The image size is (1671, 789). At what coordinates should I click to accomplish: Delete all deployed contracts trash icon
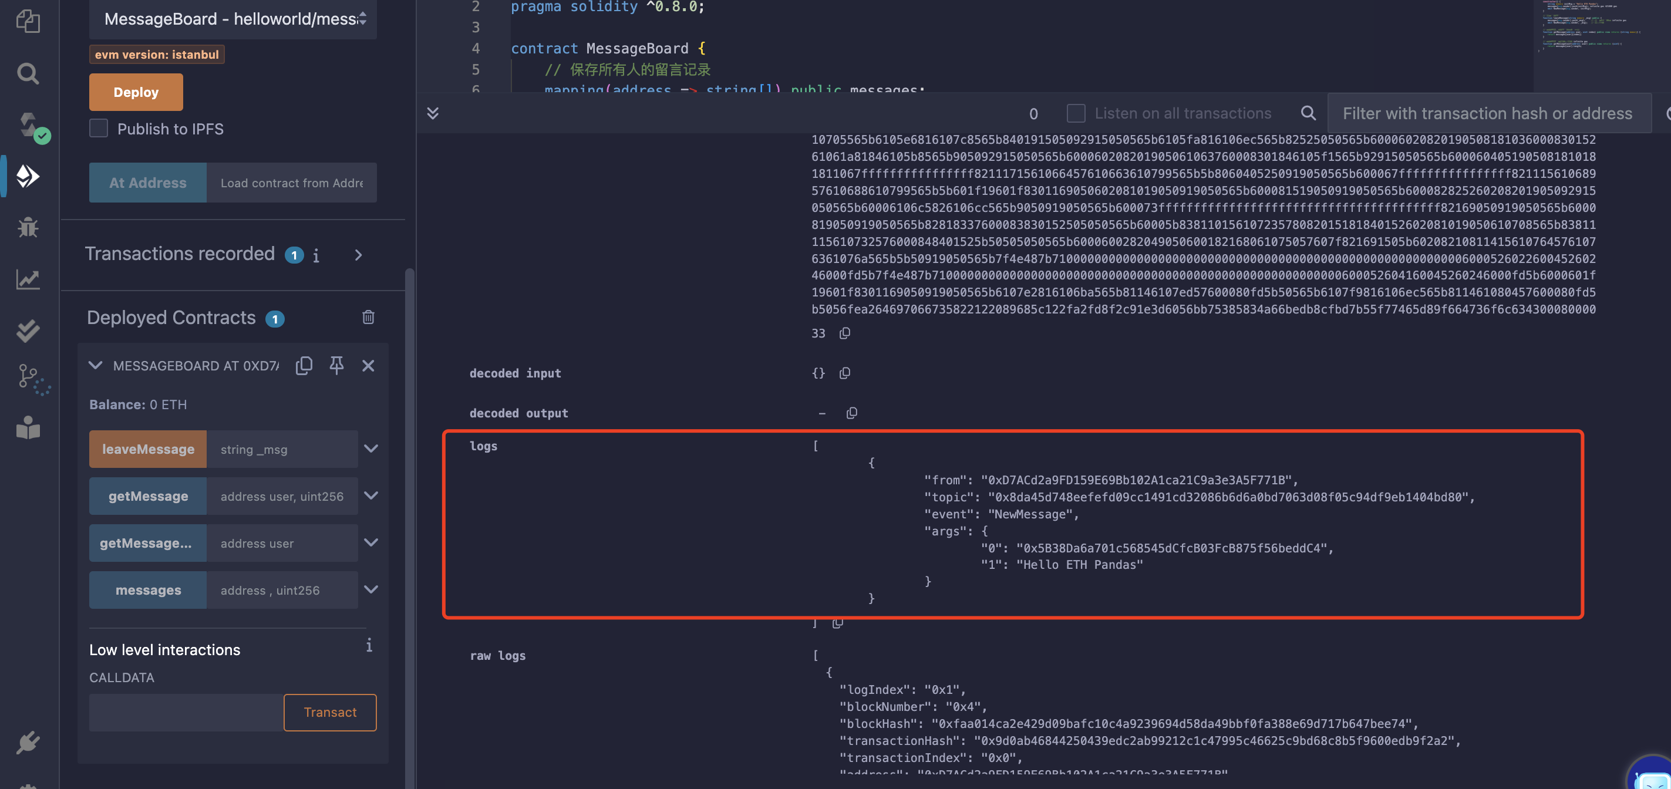[x=368, y=316]
